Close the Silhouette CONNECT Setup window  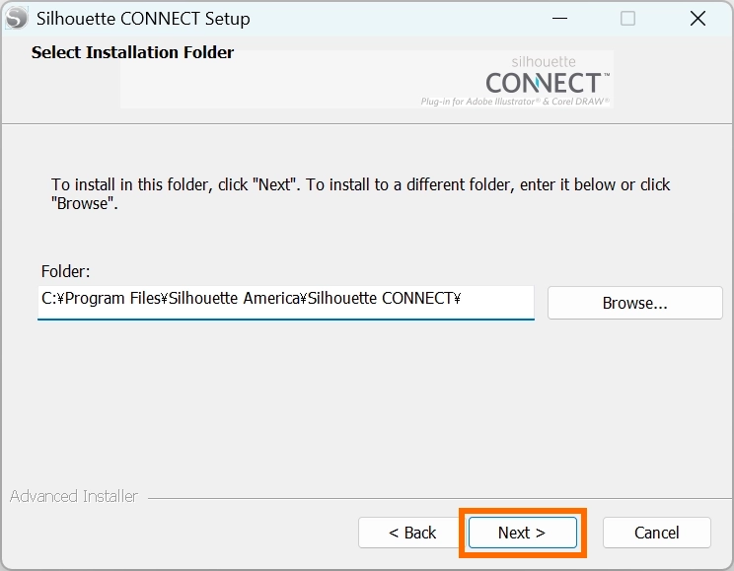click(x=697, y=18)
